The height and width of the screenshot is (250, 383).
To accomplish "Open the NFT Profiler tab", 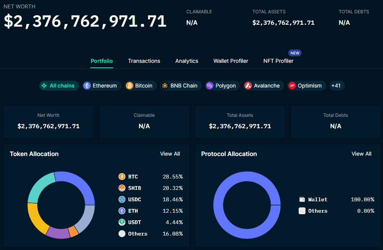I will pyautogui.click(x=278, y=61).
